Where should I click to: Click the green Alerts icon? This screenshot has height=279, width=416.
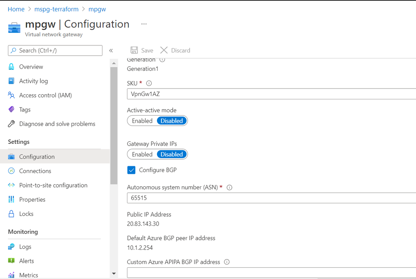pyautogui.click(x=11, y=261)
